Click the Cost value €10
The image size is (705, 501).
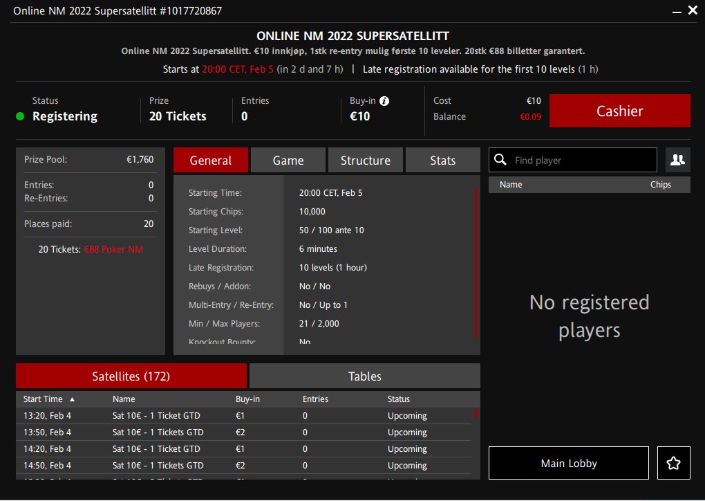click(x=534, y=101)
